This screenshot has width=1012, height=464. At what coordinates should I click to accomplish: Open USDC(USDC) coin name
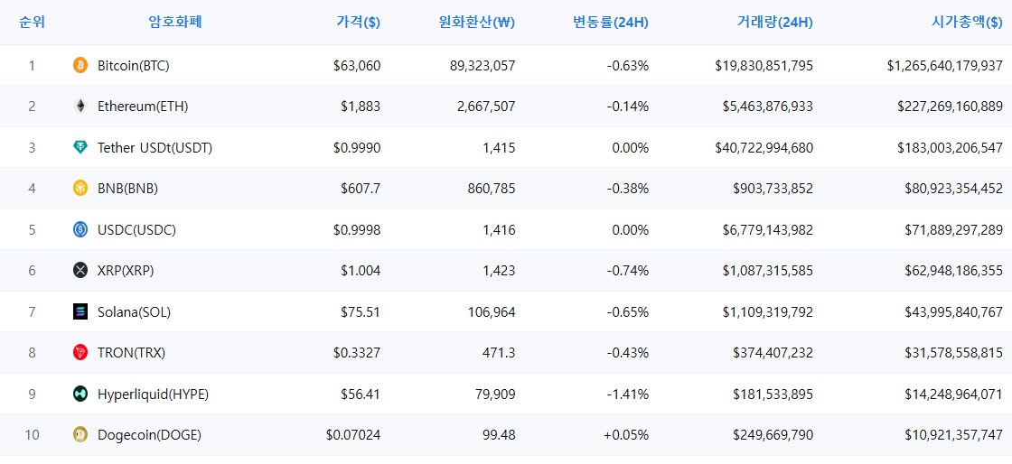pyautogui.click(x=136, y=230)
